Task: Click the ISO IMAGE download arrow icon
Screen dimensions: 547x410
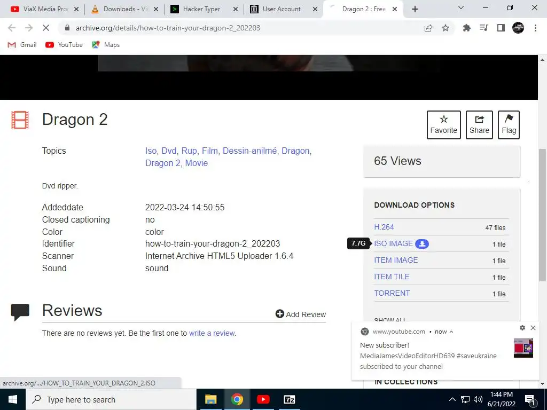Action: (x=422, y=243)
